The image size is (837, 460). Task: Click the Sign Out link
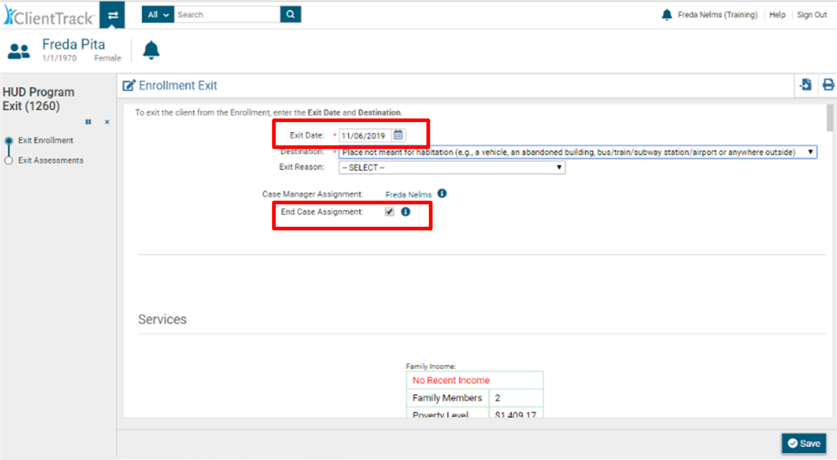click(x=811, y=15)
